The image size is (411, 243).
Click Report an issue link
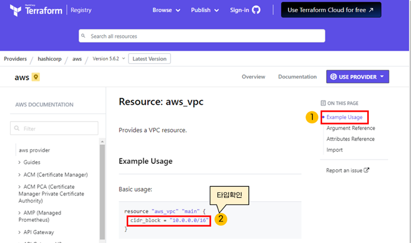point(344,170)
